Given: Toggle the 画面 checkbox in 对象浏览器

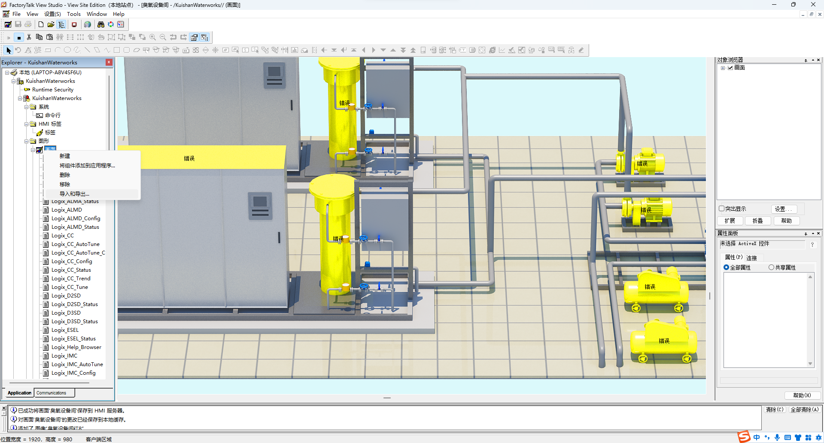Looking at the screenshot, I should [x=730, y=68].
